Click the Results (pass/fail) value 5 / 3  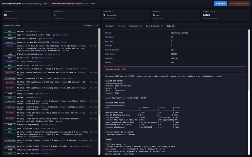[173, 50]
